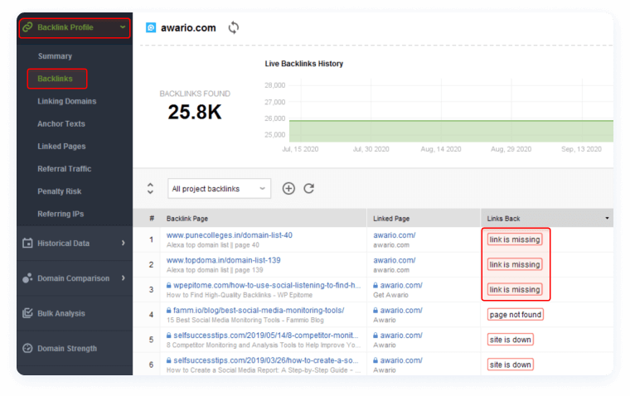The image size is (630, 396).
Task: Open the Linking Domains sidebar item
Action: (x=66, y=101)
